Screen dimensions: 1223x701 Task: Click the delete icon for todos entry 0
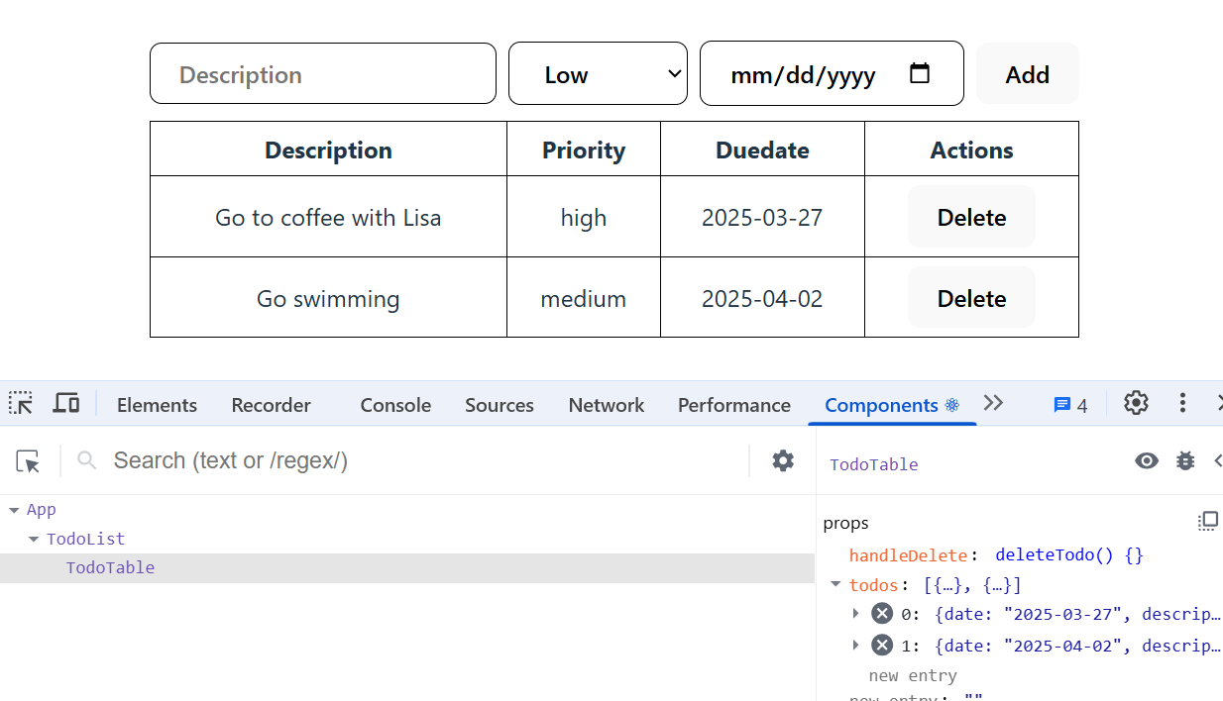(882, 614)
